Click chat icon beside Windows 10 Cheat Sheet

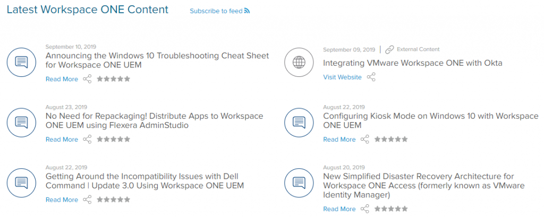coord(21,63)
